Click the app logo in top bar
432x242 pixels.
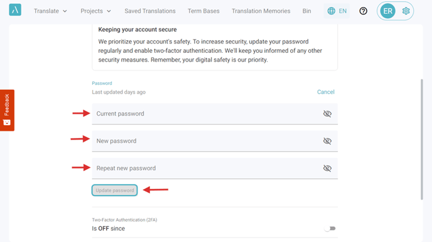click(x=15, y=10)
